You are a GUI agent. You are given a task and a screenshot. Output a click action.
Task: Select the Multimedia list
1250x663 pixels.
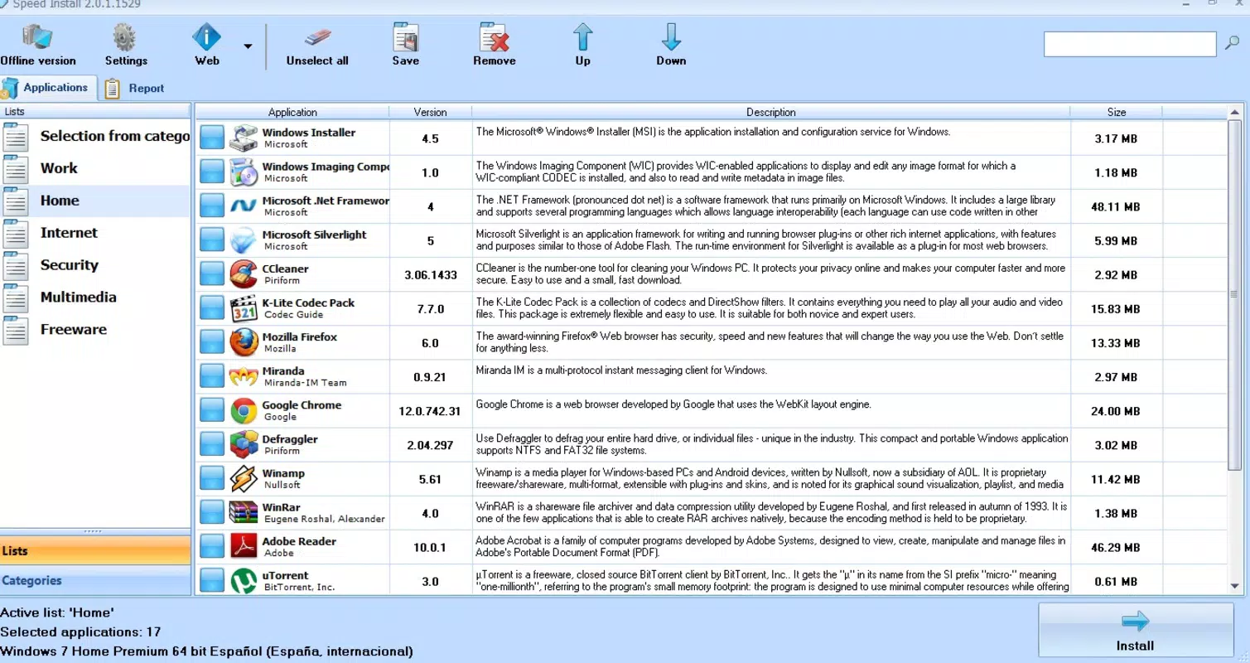[x=95, y=297]
